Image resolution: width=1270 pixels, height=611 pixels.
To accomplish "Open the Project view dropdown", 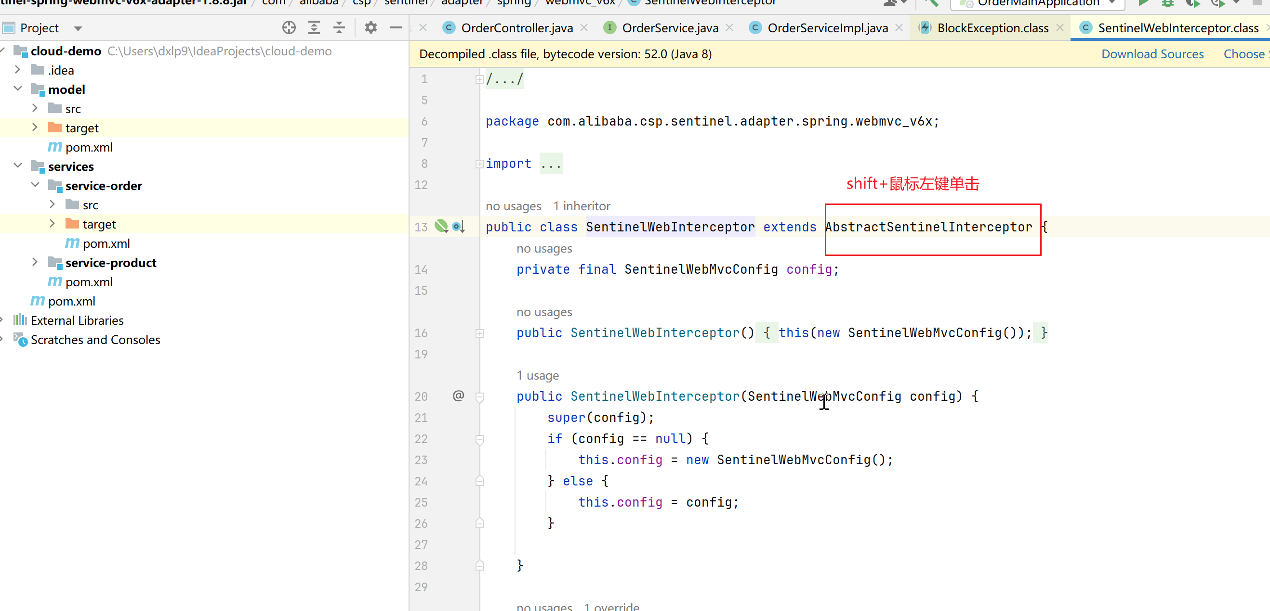I will coord(78,28).
